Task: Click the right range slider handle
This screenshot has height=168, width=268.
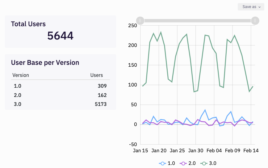Action: [255, 21]
